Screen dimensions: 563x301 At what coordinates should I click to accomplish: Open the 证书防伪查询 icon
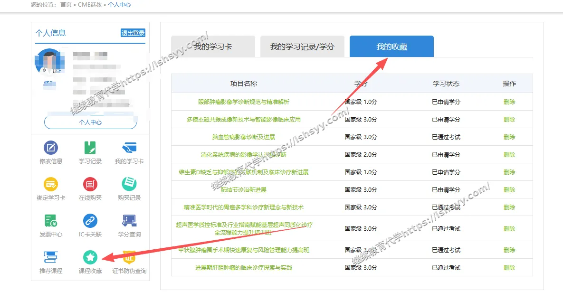tap(129, 257)
